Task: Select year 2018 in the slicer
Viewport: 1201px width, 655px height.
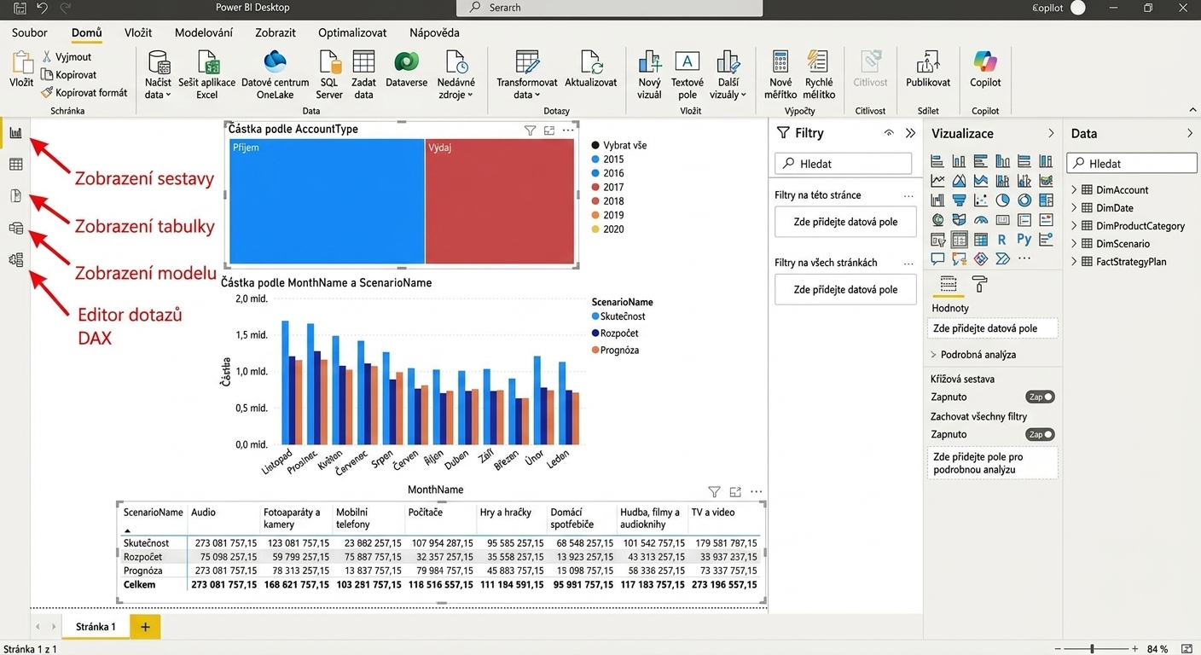Action: coord(608,201)
